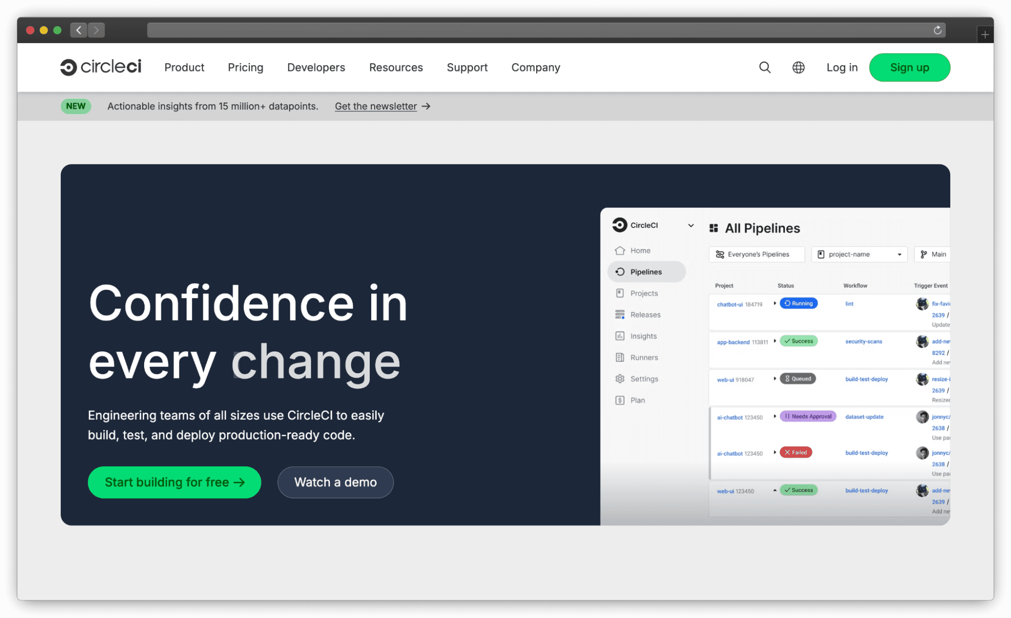This screenshot has height=618, width=1011.
Task: Click the Main branch filter
Action: click(x=933, y=254)
